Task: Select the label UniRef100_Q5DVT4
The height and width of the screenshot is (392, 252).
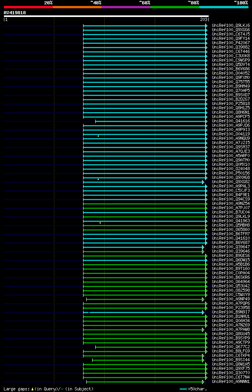Action: pyautogui.click(x=231, y=64)
